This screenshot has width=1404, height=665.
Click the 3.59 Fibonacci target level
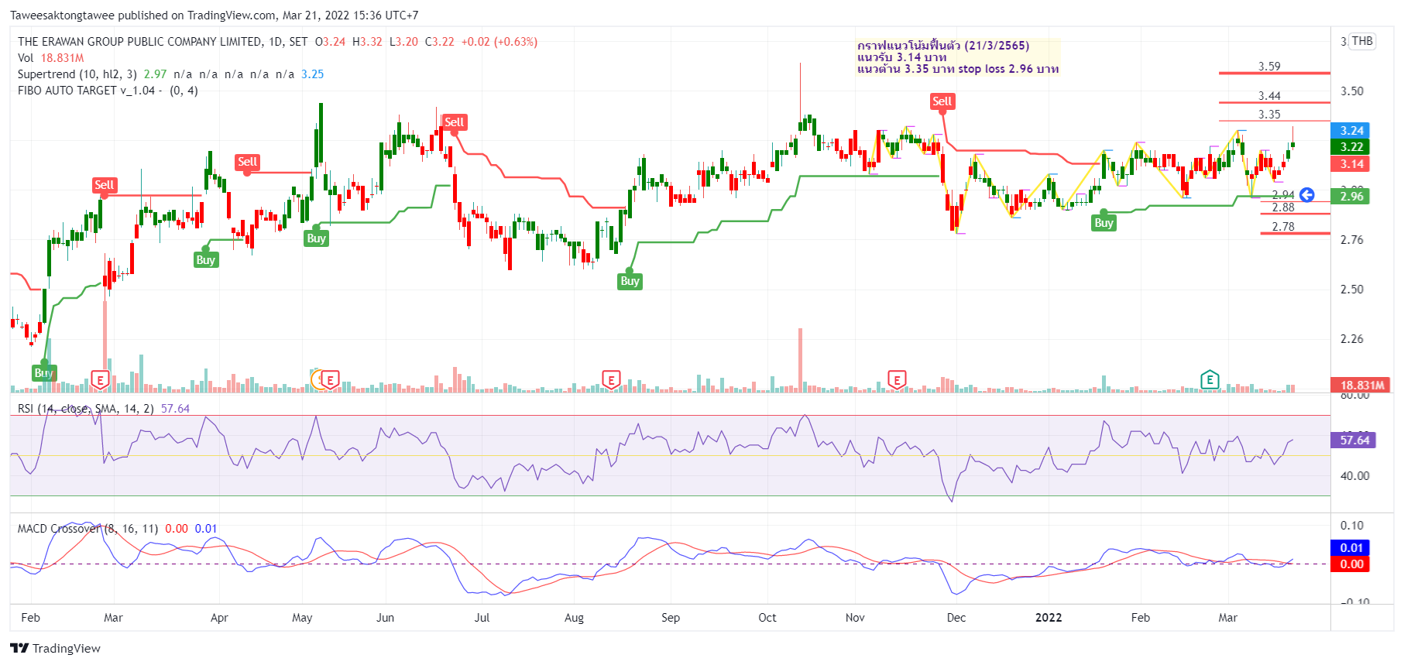1269,67
